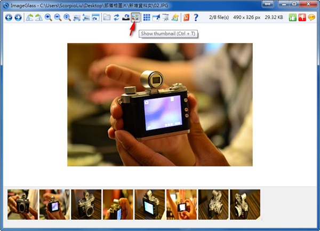Select the first thumbnail in the strip
320x231 pixels.
[22, 204]
